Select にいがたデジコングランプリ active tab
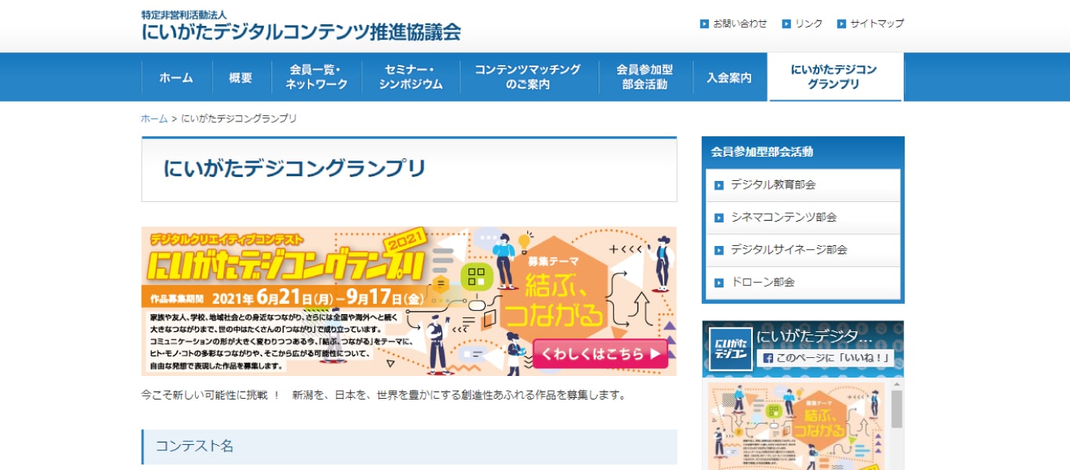This screenshot has height=470, width=1070. pyautogui.click(x=834, y=78)
